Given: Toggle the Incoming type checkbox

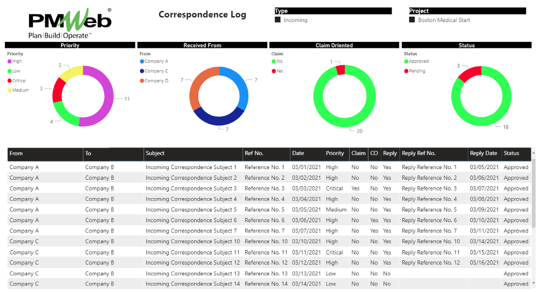Looking at the screenshot, I should click(278, 20).
